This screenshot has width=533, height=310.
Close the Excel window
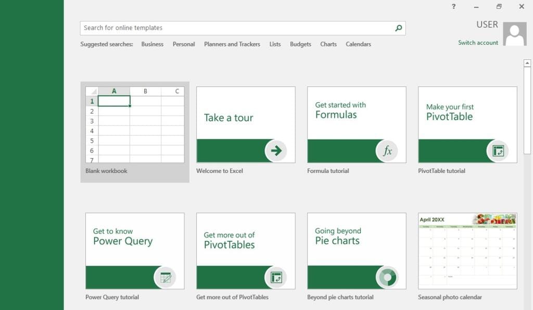coord(522,6)
